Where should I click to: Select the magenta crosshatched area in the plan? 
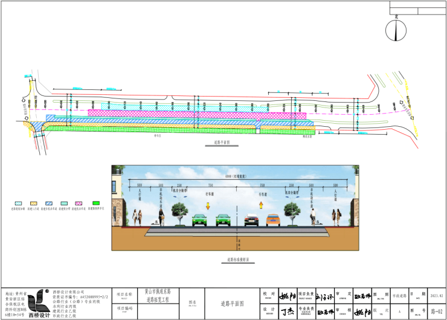pyautogui.click(x=197, y=115)
